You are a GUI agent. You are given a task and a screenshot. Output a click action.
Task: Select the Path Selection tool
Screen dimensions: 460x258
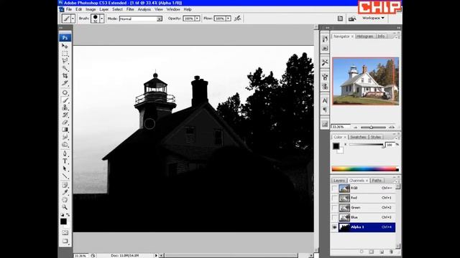pos(65,169)
